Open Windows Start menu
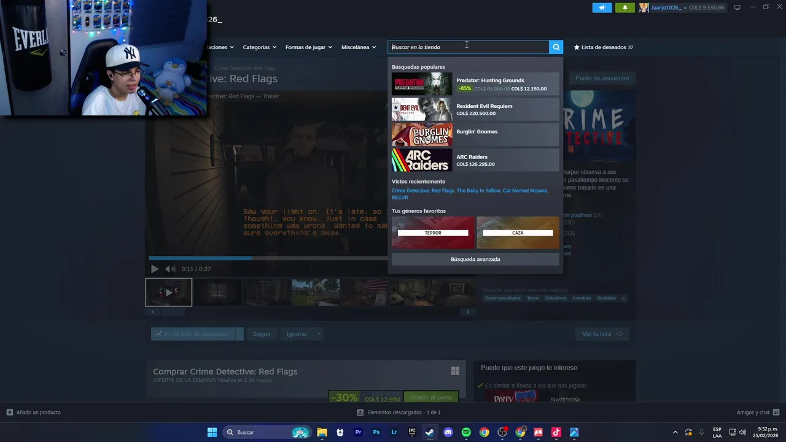 click(212, 432)
